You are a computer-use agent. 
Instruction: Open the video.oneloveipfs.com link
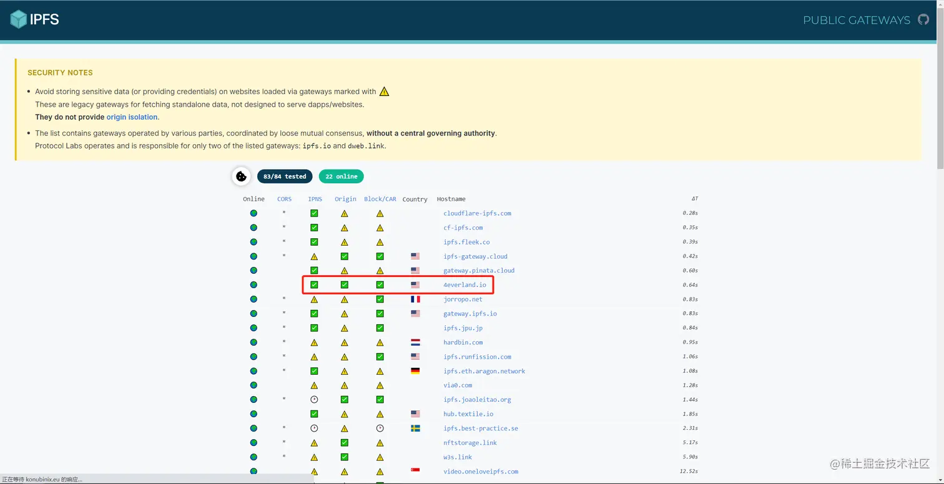[481, 472]
